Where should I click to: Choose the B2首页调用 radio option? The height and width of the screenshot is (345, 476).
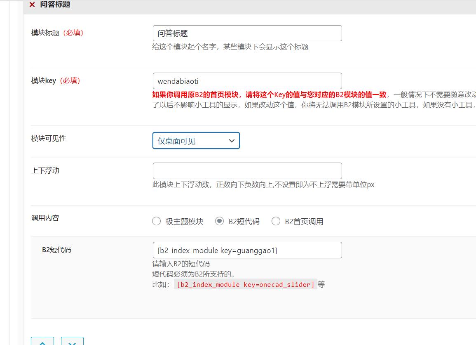tap(276, 221)
